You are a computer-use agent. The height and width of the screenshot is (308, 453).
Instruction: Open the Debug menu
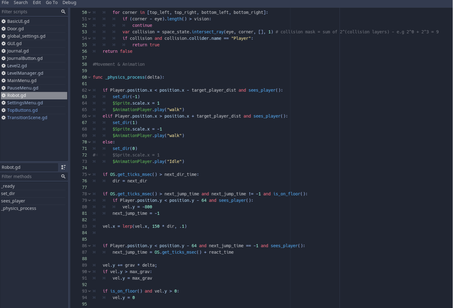69,2
